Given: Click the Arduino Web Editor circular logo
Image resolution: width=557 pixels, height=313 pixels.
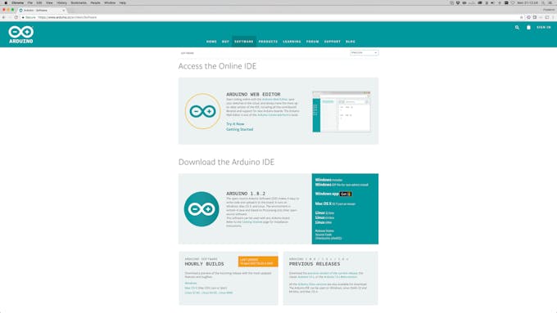Looking at the screenshot, I should [202, 111].
